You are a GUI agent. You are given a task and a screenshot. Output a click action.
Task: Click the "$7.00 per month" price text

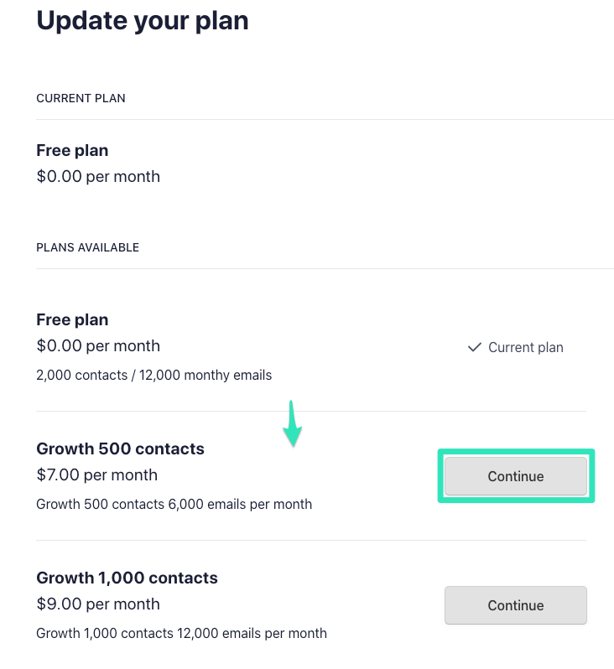[97, 475]
